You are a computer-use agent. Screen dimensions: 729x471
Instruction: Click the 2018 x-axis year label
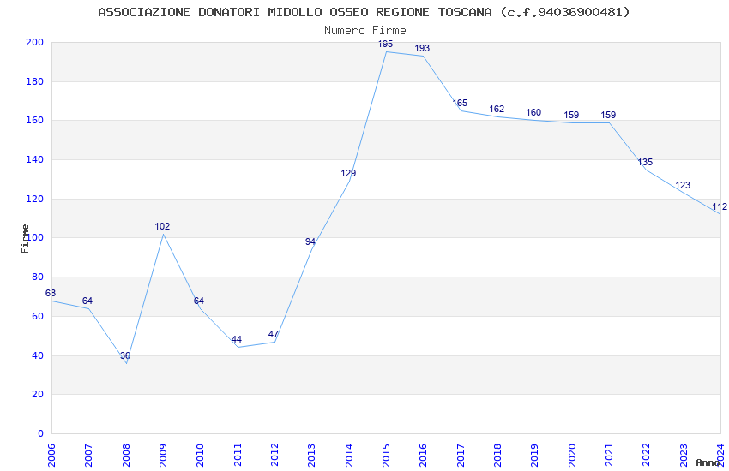tap(497, 456)
